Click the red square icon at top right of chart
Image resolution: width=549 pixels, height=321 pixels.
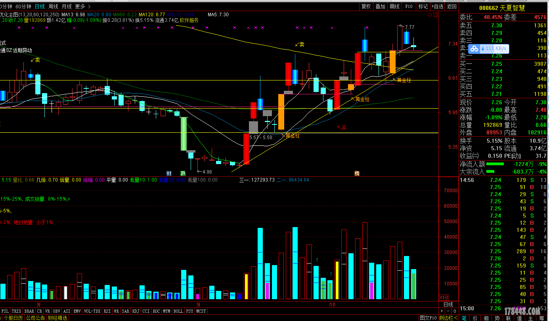pyautogui.click(x=436, y=15)
